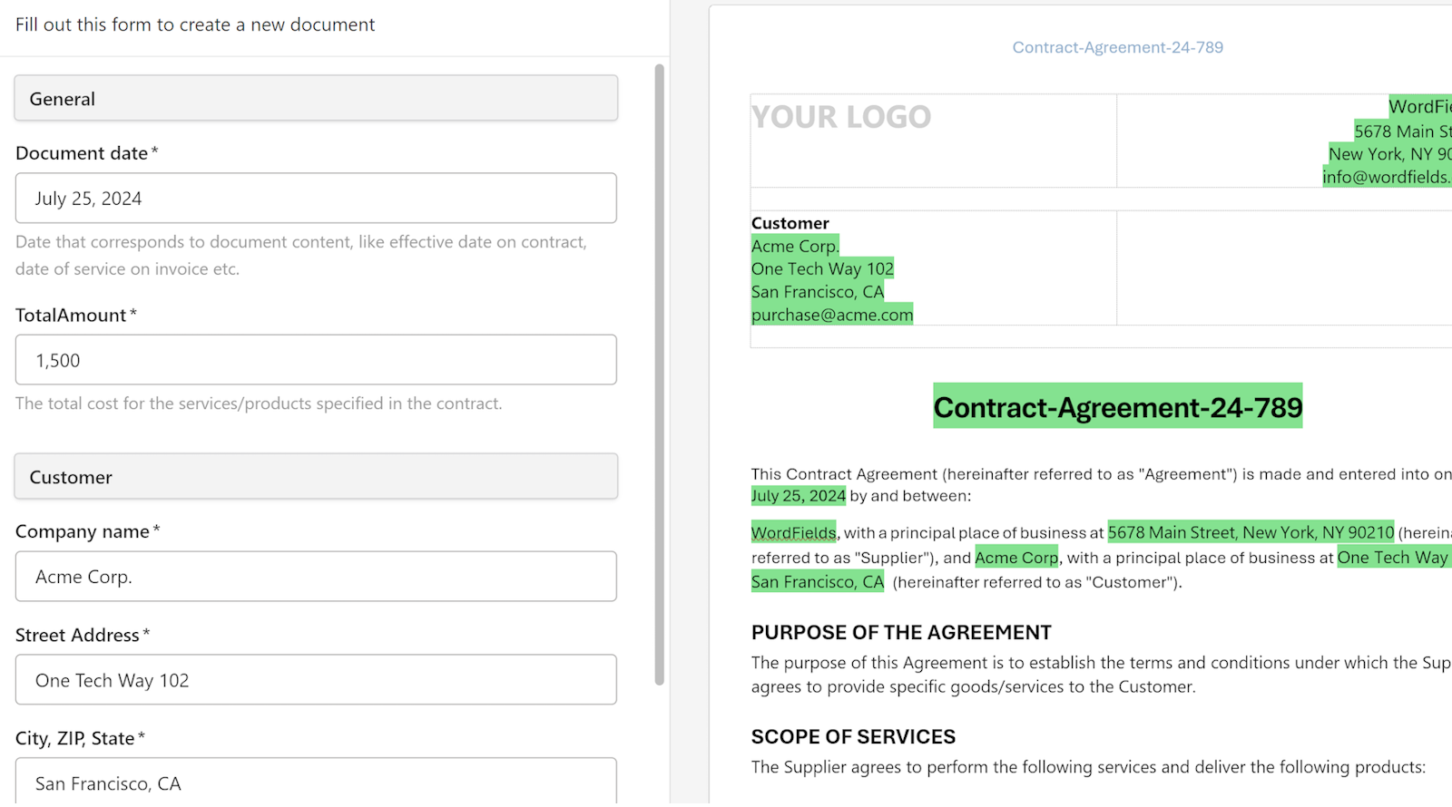Click info@wordfields email in header
The width and height of the screenshot is (1452, 807).
(1387, 177)
